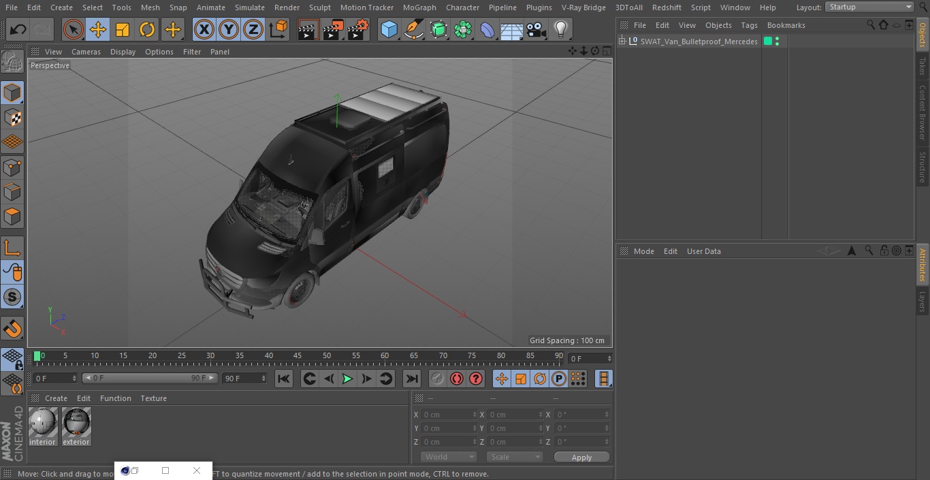Open Edit Render Settings icon

coord(358,29)
